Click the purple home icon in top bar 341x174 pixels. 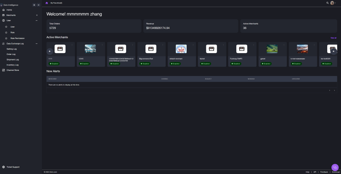46,3
